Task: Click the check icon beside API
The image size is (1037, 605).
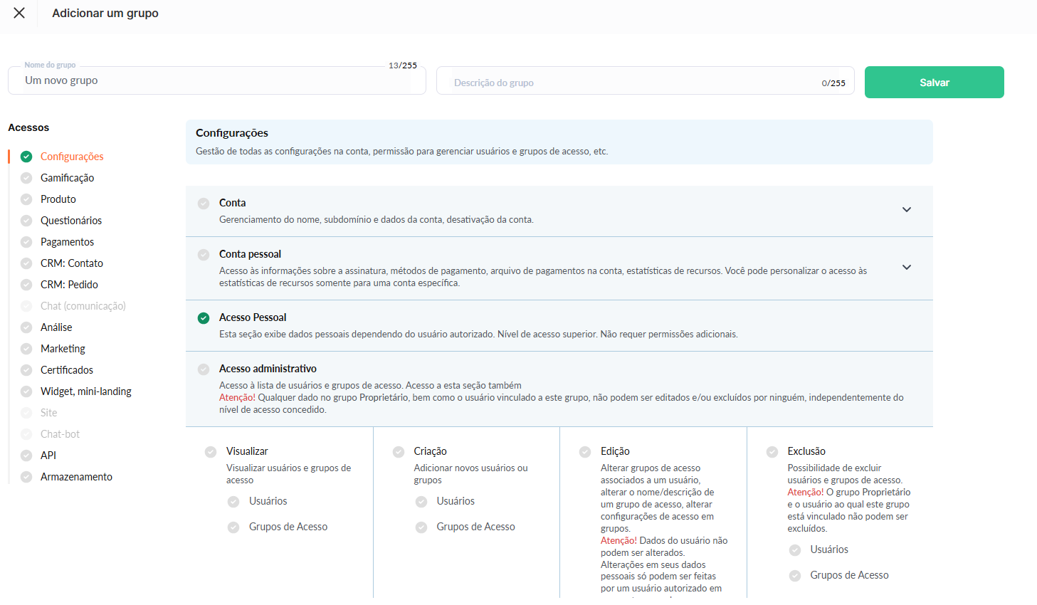Action: tap(26, 456)
